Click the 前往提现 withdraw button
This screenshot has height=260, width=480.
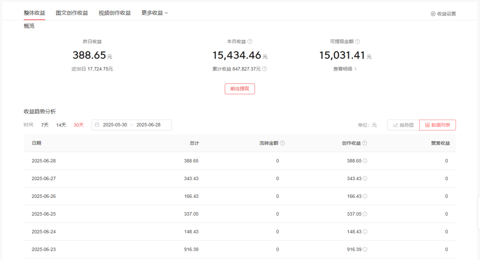240,89
